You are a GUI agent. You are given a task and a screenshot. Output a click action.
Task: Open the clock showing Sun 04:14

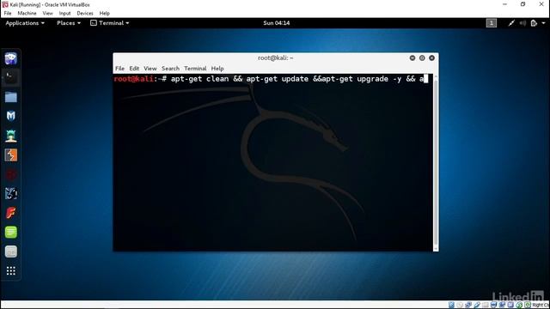(x=277, y=23)
